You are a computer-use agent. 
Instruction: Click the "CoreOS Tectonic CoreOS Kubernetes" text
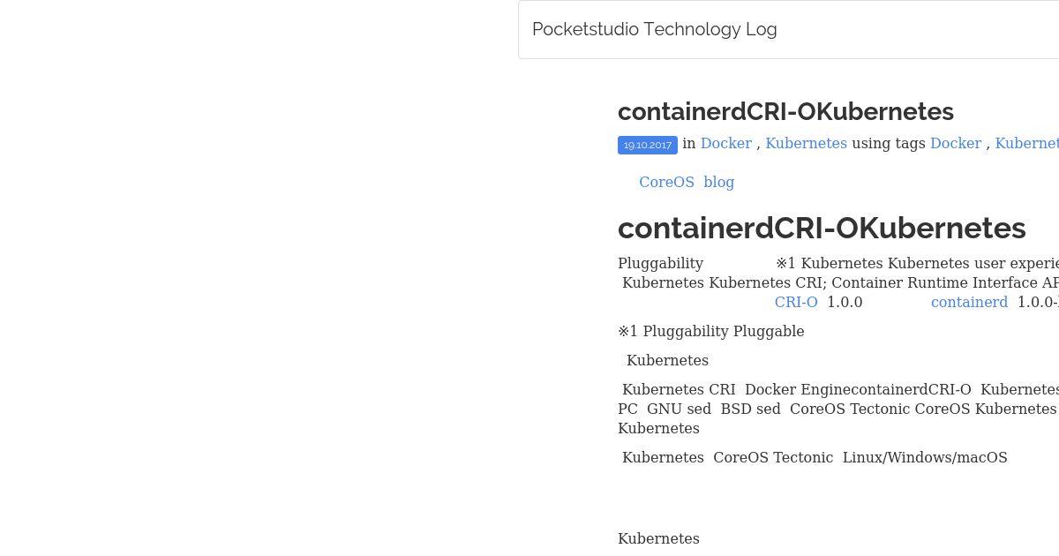pyautogui.click(x=923, y=409)
